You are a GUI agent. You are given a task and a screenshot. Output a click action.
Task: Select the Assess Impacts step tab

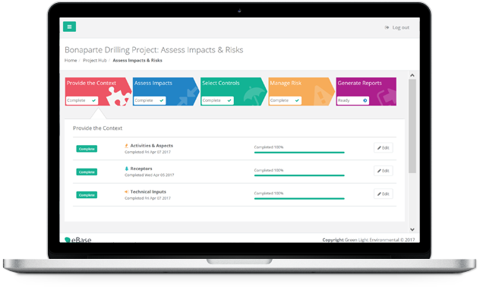pyautogui.click(x=166, y=91)
